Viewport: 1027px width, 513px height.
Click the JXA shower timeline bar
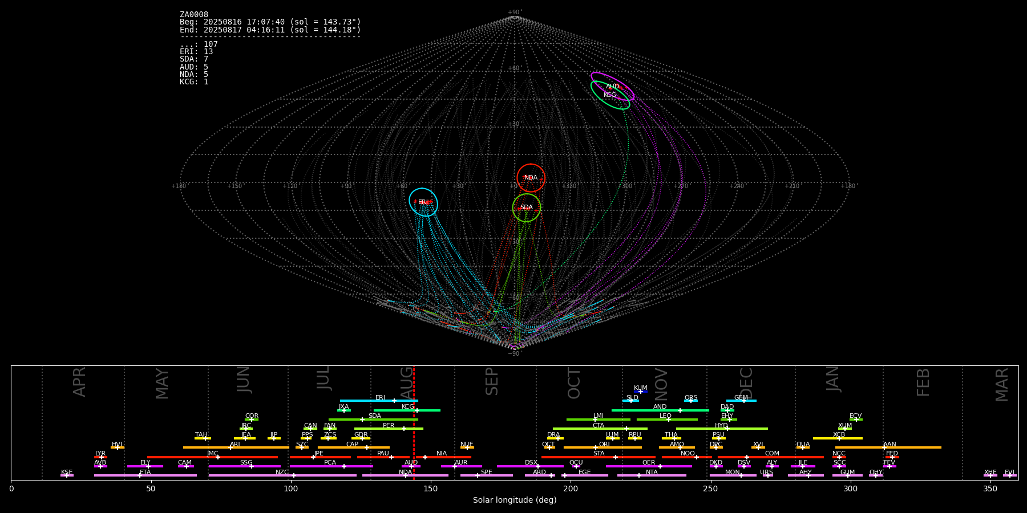(344, 410)
